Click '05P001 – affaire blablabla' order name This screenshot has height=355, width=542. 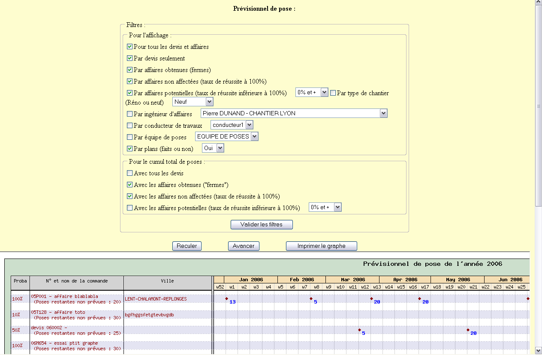tap(64, 296)
